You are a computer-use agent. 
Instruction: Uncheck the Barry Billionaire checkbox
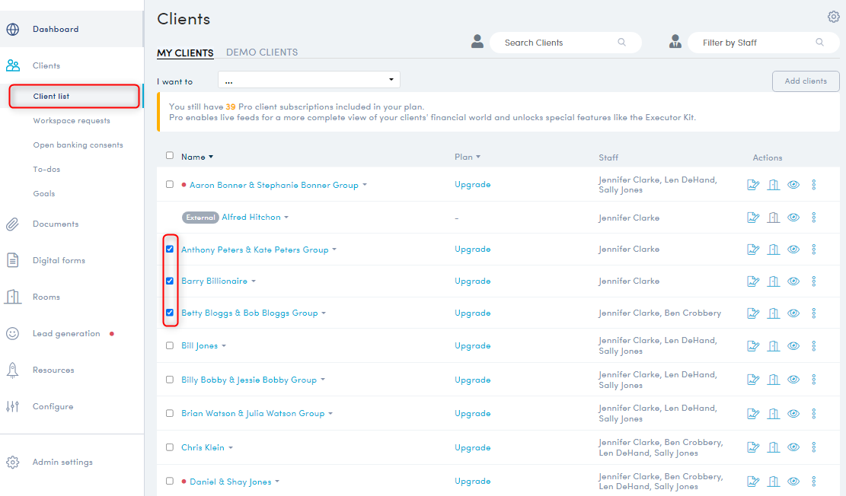coord(170,281)
